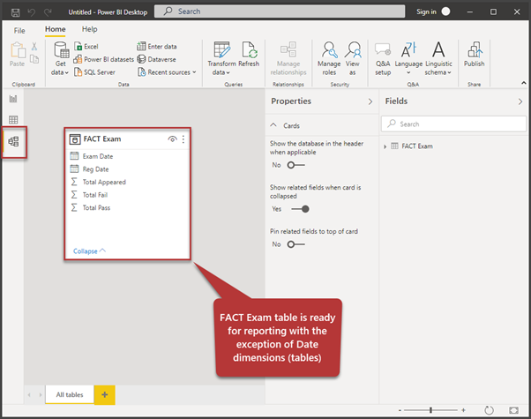
Task: Reset layout with circular arrow icon
Action: 489,410
